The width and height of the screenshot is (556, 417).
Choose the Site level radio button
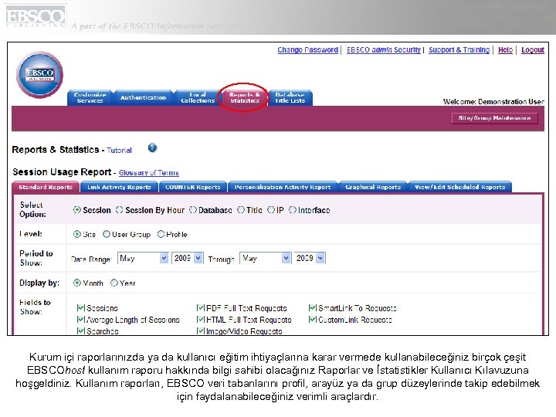click(77, 234)
